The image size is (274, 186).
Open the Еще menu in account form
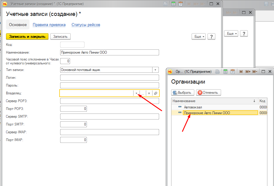pyautogui.click(x=199, y=37)
